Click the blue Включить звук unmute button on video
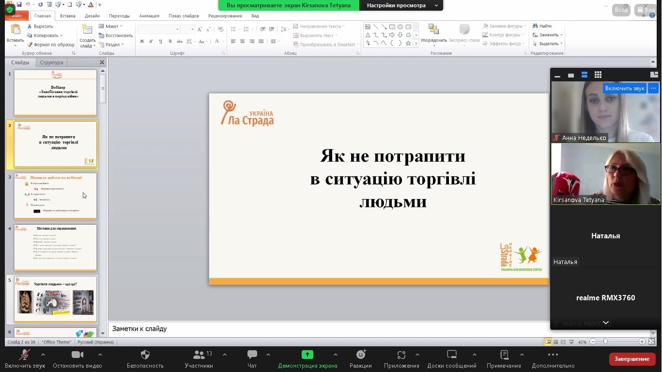The image size is (662, 372). (625, 88)
